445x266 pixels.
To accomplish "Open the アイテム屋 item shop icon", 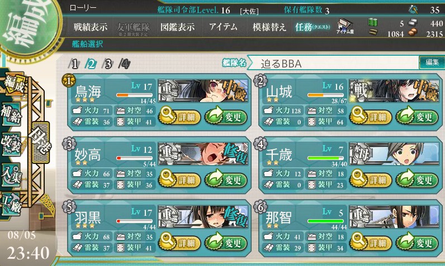I will (345, 27).
